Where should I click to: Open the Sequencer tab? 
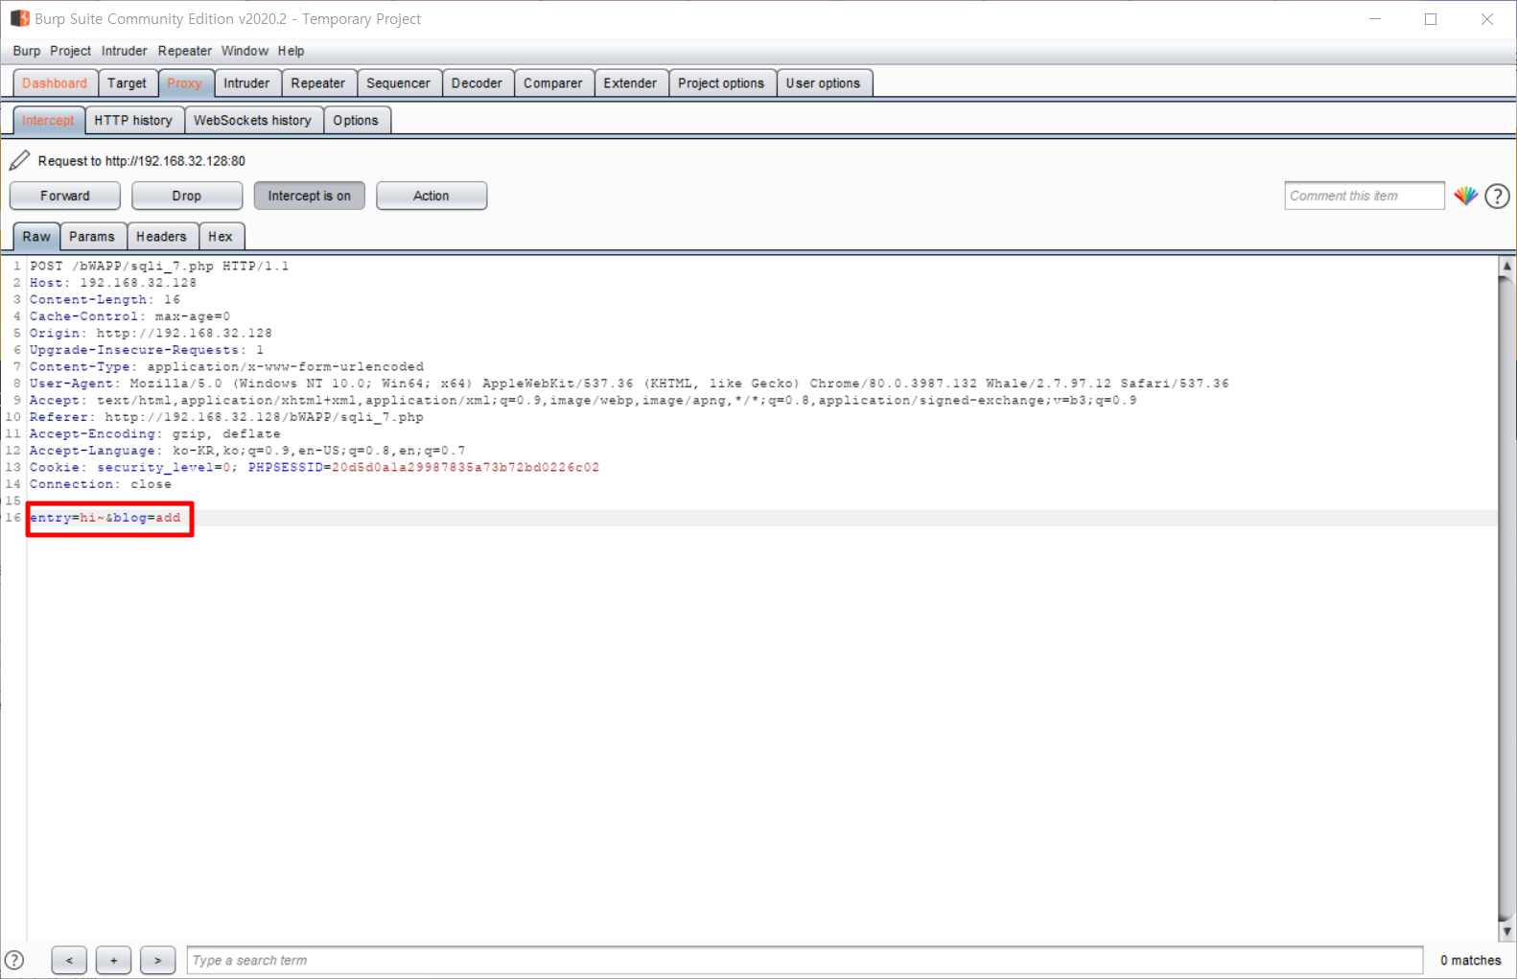[398, 83]
